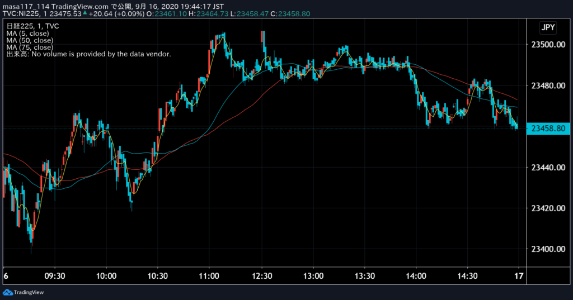Click the 23440.00 price axis label
573x300 pixels.
coord(548,167)
